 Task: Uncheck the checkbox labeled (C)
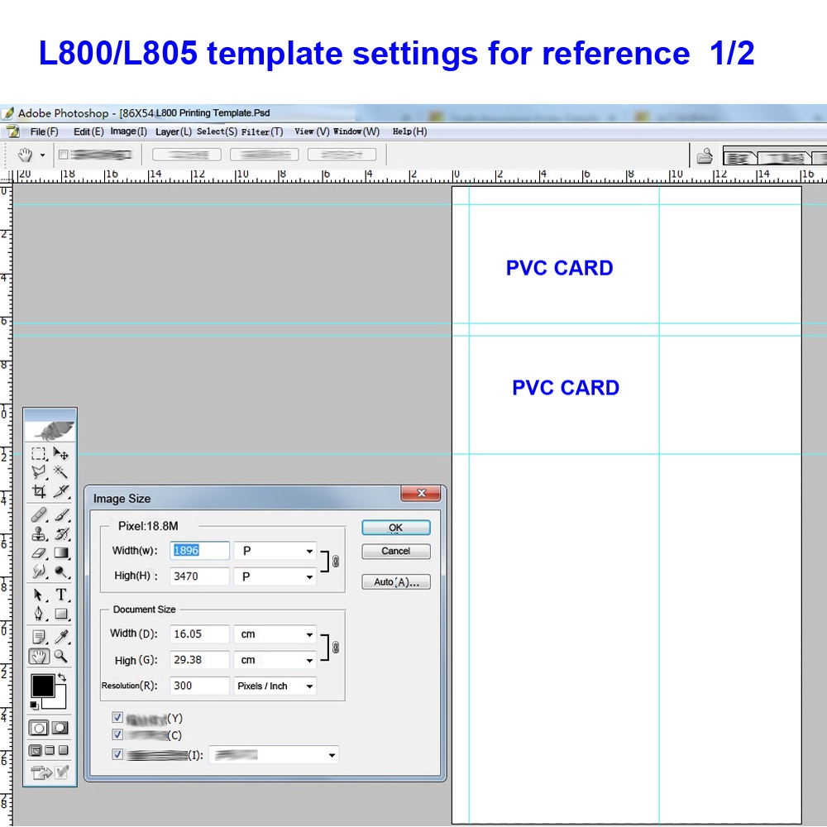[117, 734]
